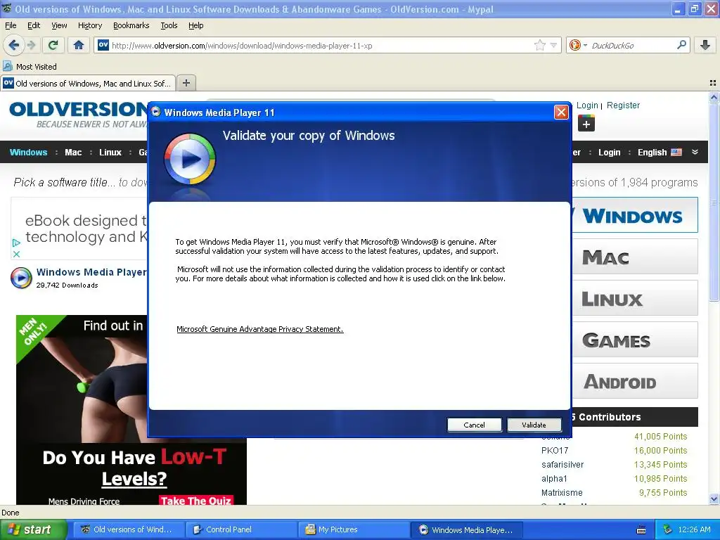
Task: Open the browser downloads panel
Action: point(706,45)
